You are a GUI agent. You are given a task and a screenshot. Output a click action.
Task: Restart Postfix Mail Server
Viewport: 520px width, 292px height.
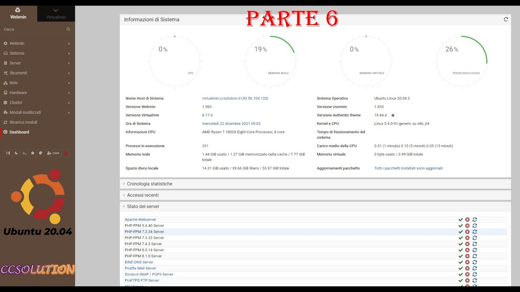(x=474, y=268)
